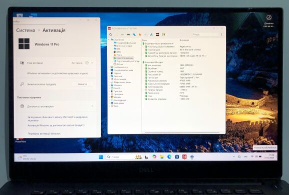
Task: Open AIDA64 three-dot options menu
Action: (221, 34)
